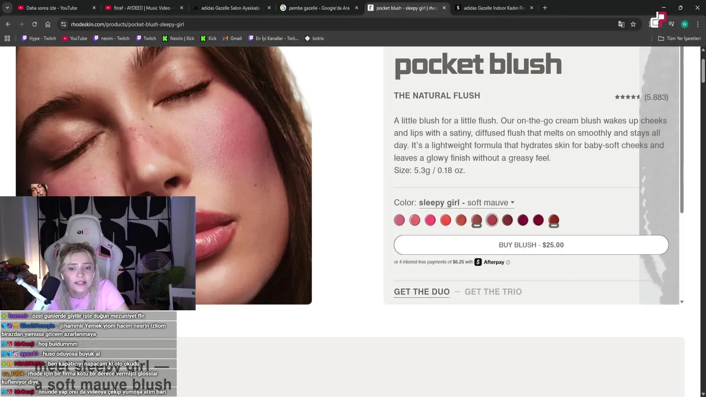Viewport: 706px width, 397px height.
Task: Open a new browser tab
Action: coord(544,8)
